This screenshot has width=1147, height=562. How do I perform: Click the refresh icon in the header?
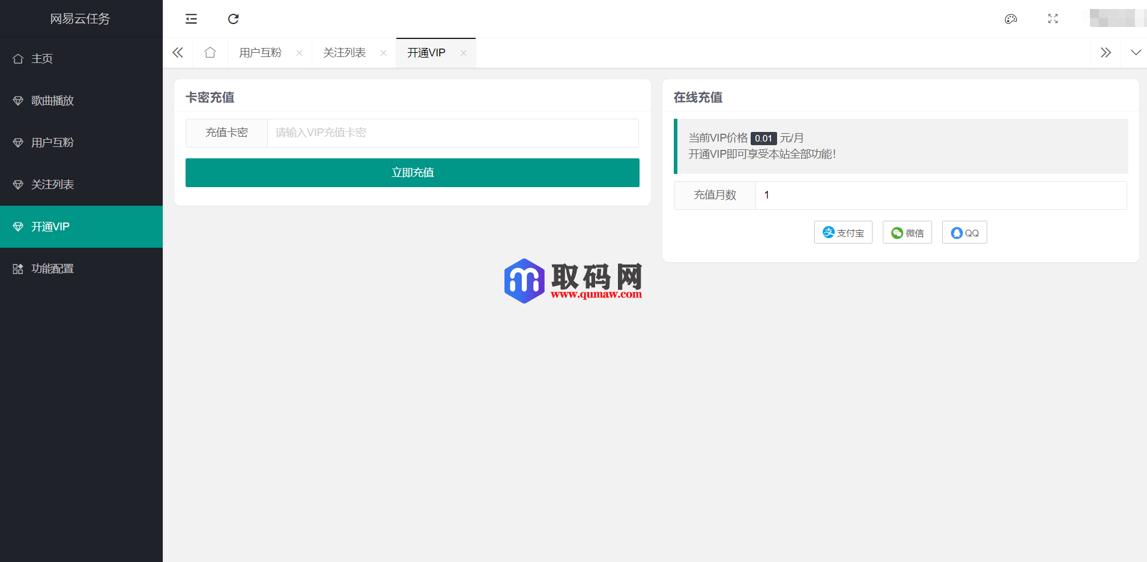click(234, 19)
